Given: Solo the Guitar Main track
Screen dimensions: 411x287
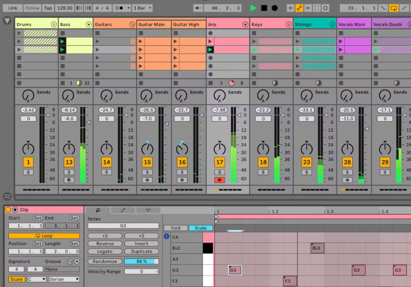Looking at the screenshot, I should point(148,172).
